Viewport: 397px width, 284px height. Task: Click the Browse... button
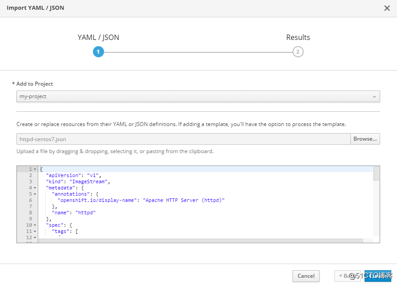click(365, 139)
